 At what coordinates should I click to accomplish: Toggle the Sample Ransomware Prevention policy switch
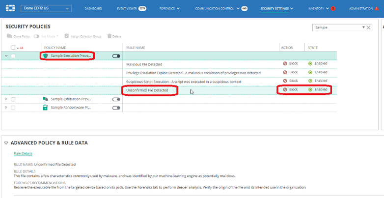click(116, 107)
